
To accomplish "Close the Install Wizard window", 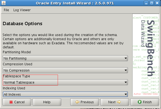I will click(x=157, y=3).
